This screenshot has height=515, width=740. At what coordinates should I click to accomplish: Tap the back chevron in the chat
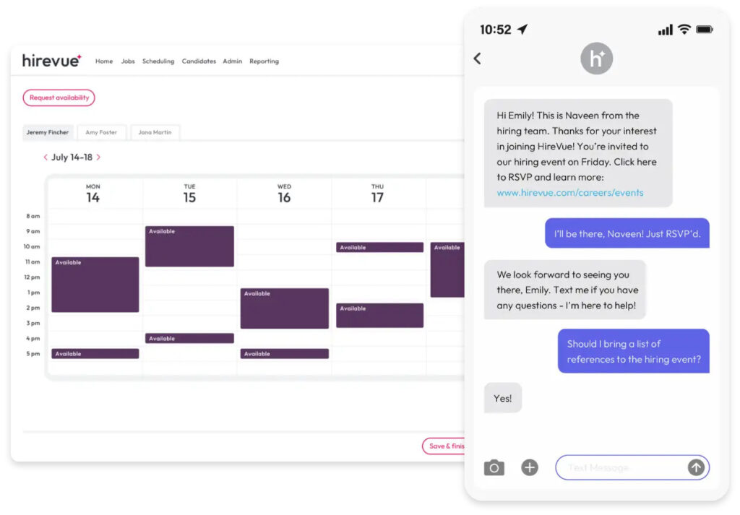click(477, 59)
